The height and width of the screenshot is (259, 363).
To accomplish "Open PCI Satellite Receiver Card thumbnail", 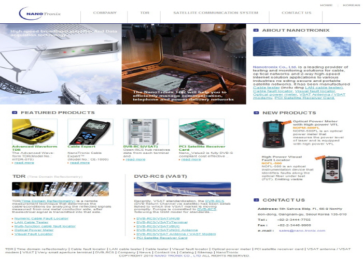I will point(202,132).
